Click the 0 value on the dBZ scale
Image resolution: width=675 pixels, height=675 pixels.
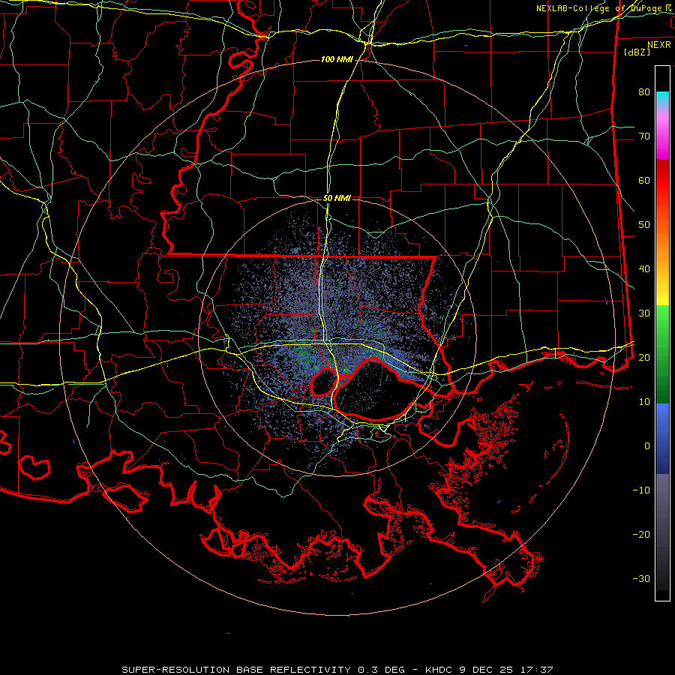point(647,446)
